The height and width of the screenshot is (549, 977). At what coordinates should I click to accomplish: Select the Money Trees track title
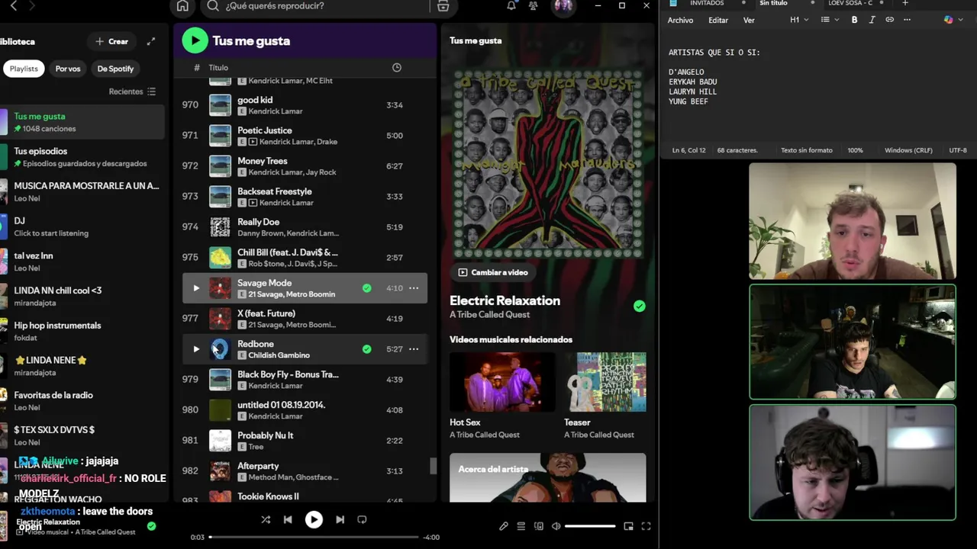pyautogui.click(x=262, y=161)
